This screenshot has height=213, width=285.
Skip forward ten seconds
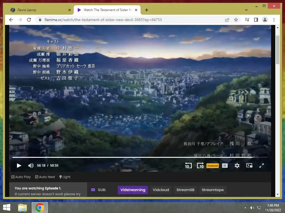pyautogui.click(x=200, y=166)
